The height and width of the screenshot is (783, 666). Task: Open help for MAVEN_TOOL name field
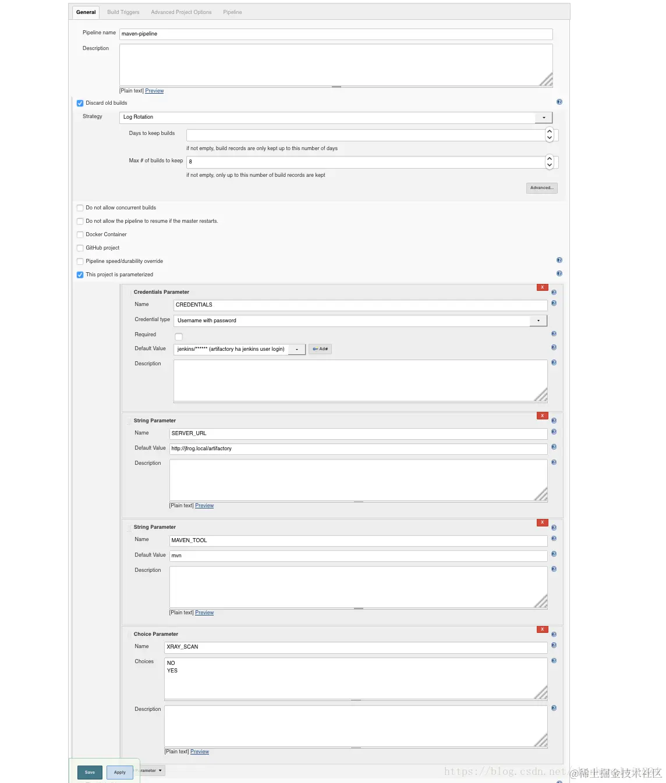[x=554, y=539]
